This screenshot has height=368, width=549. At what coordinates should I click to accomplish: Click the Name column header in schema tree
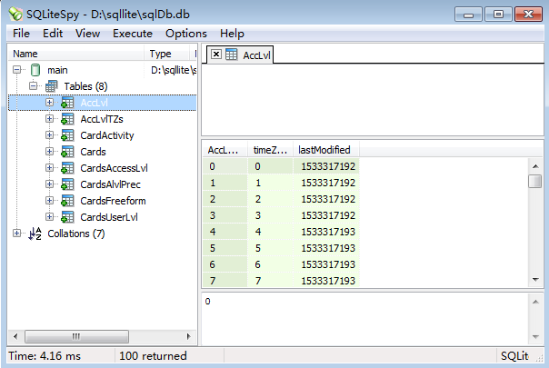(76, 54)
